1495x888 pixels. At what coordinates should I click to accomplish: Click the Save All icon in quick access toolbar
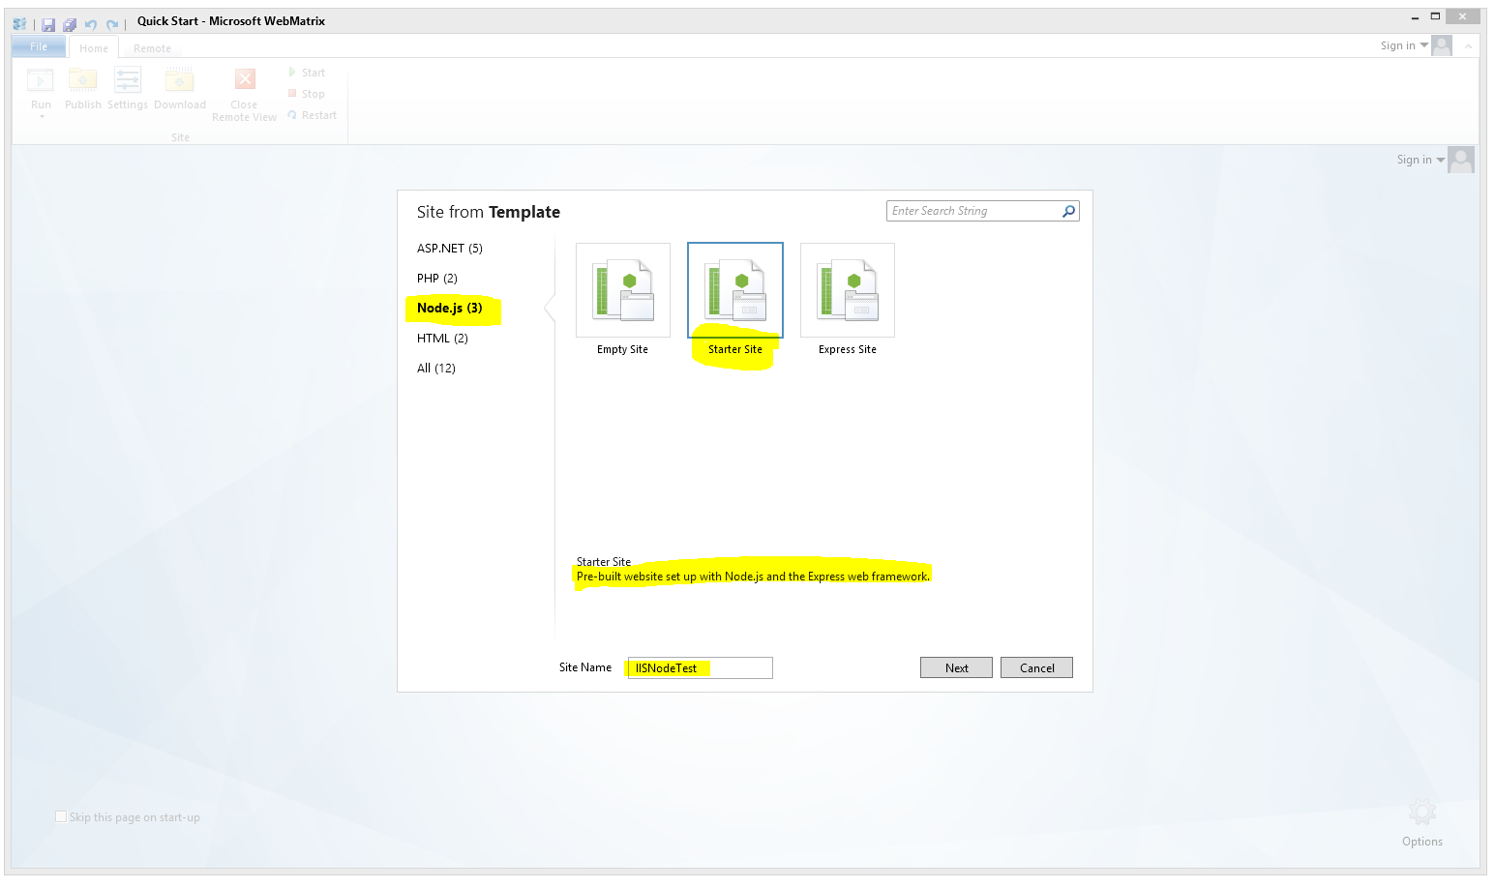point(70,24)
